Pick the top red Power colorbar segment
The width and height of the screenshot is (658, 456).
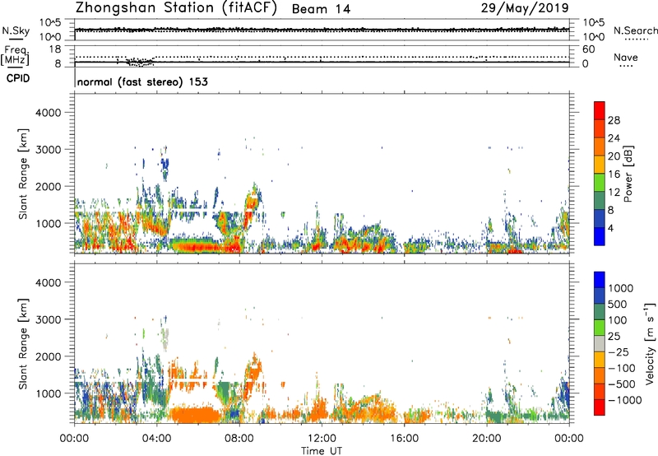tap(600, 110)
